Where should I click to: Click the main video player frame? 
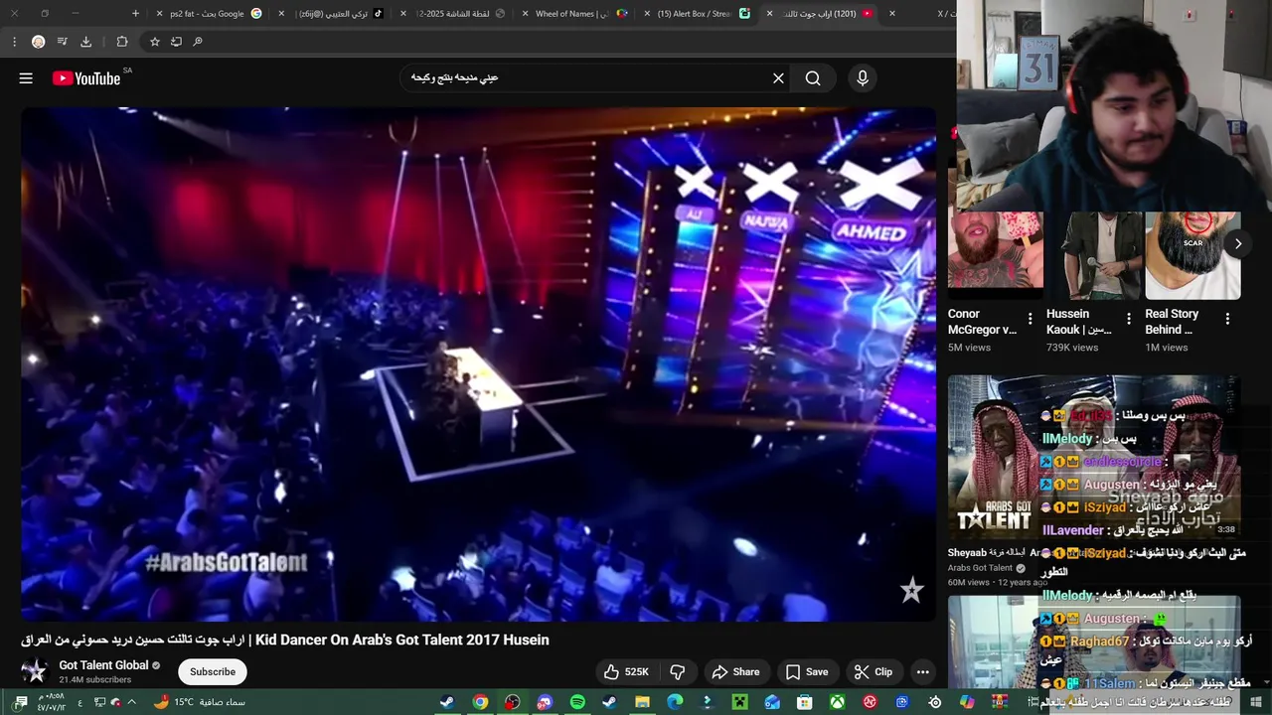(x=478, y=364)
